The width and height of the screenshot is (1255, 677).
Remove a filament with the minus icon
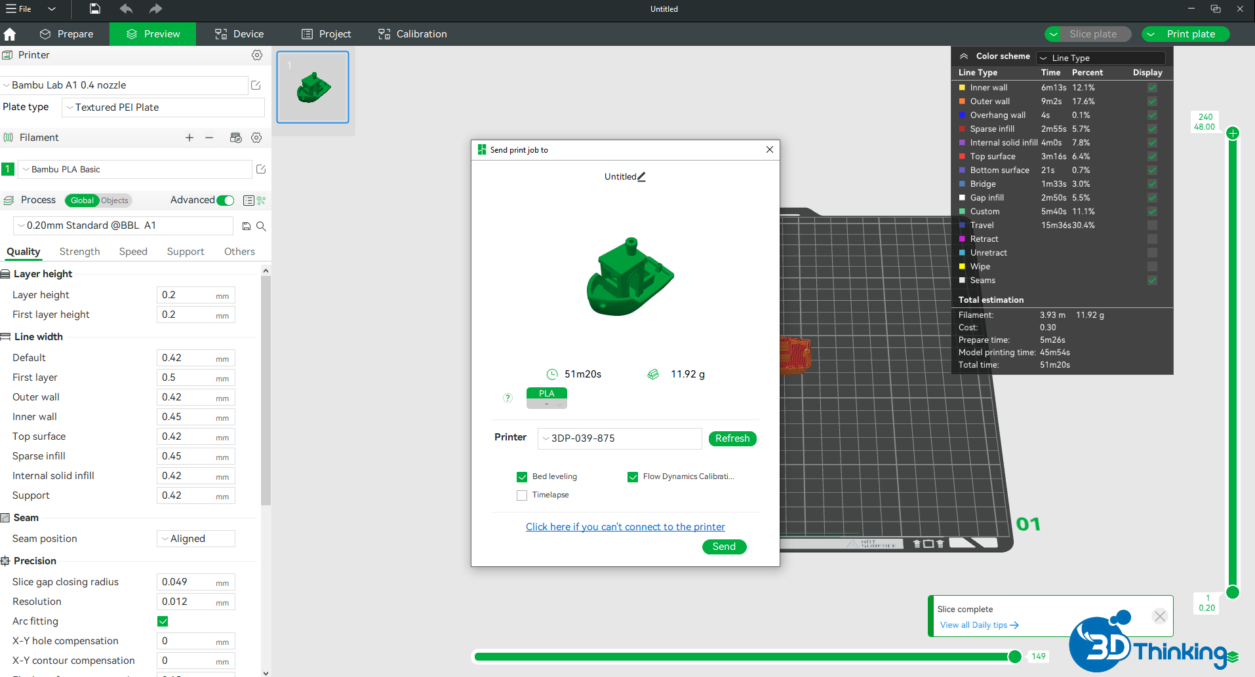tap(209, 138)
